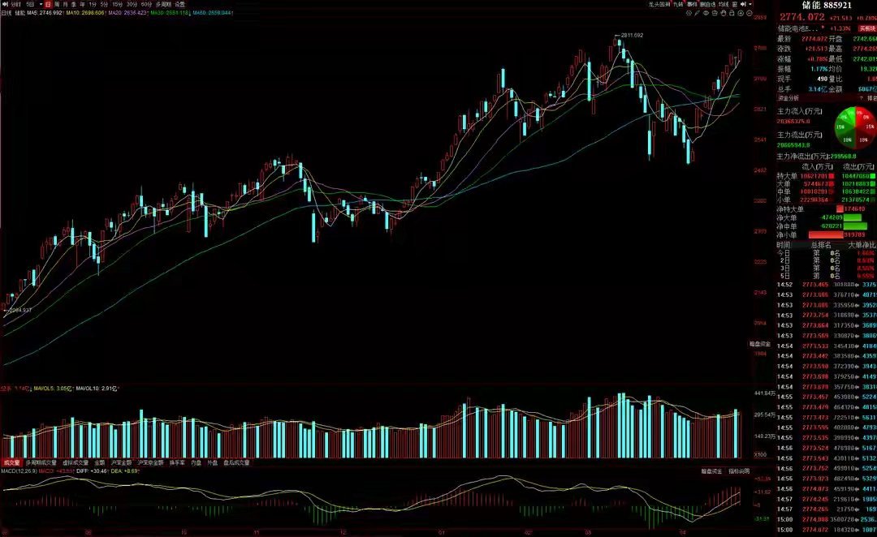Open the 设置 settings menu
Viewport: 877px width, 537px height.
[179, 4]
